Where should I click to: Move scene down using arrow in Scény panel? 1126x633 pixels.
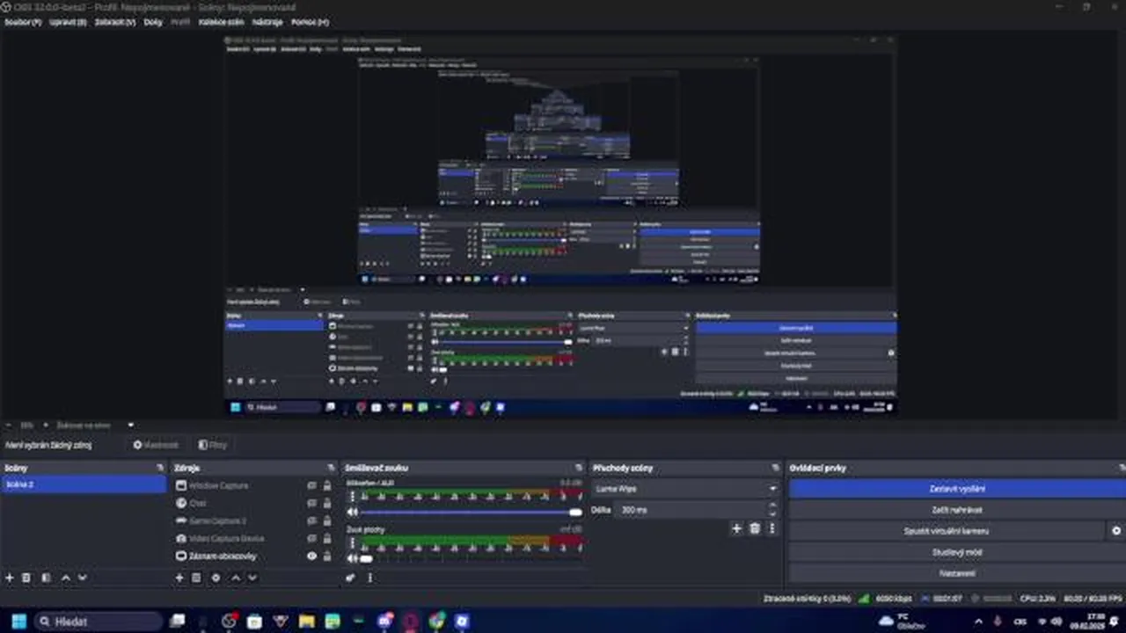click(x=82, y=578)
